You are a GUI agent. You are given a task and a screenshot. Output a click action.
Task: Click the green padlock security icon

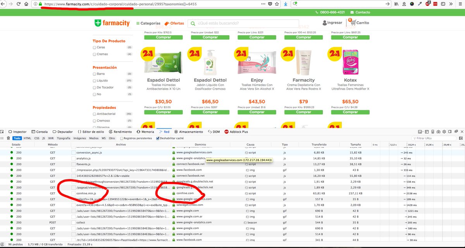tap(40, 4)
